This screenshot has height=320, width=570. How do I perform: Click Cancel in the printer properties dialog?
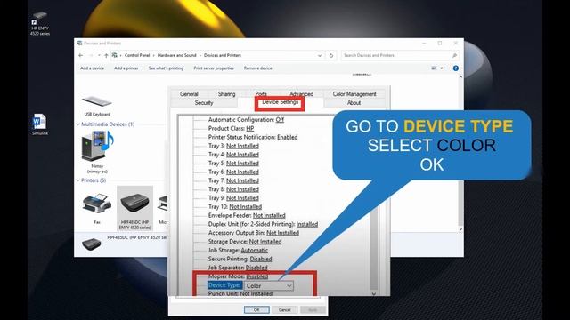tap(285, 310)
